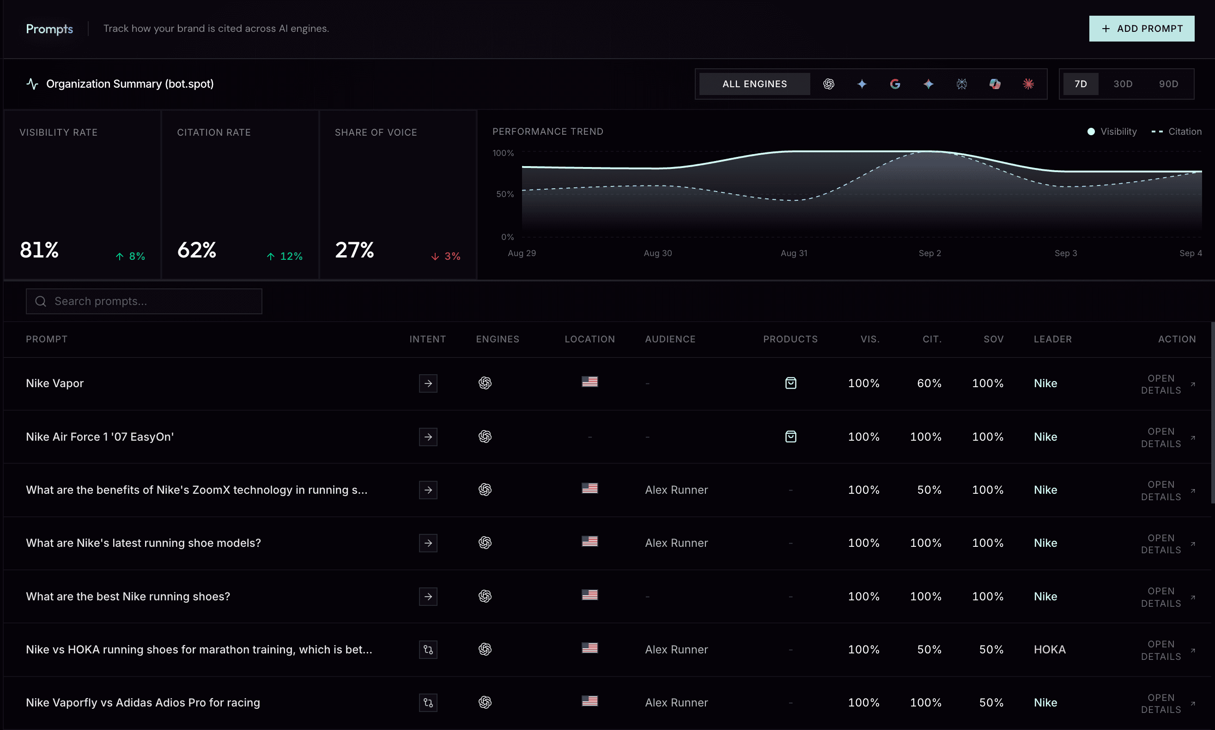The image size is (1215, 730).
Task: Open details for Vaporfly vs Adidas Adios Pro
Action: tap(1168, 703)
